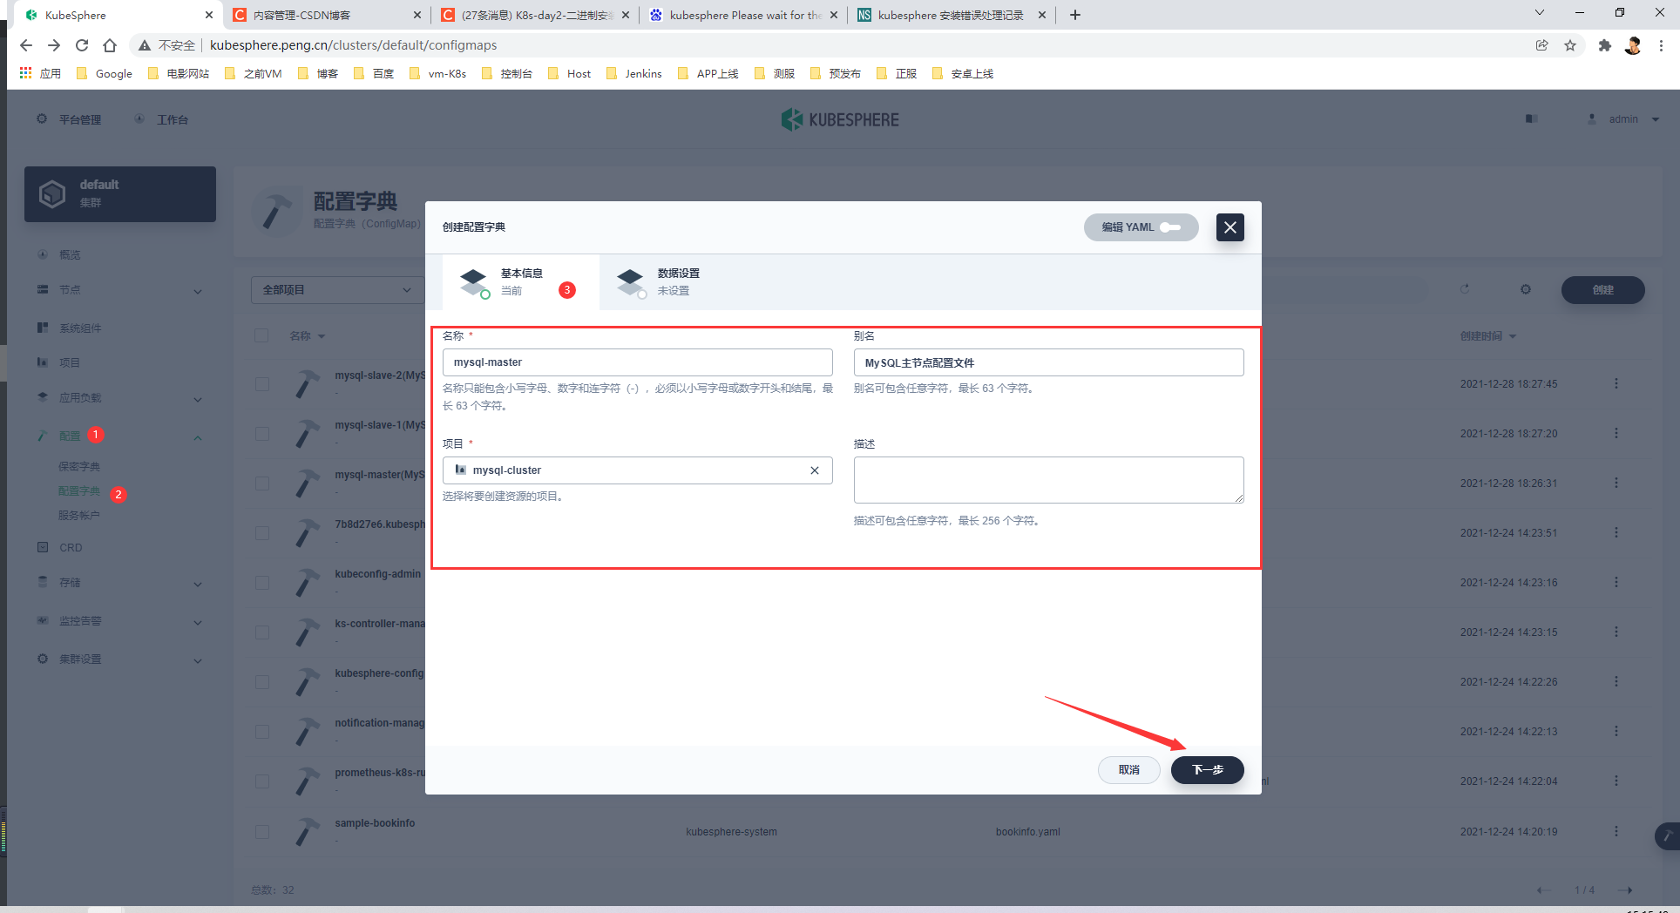
Task: Open the browser extensions puzzle icon
Action: click(1604, 45)
